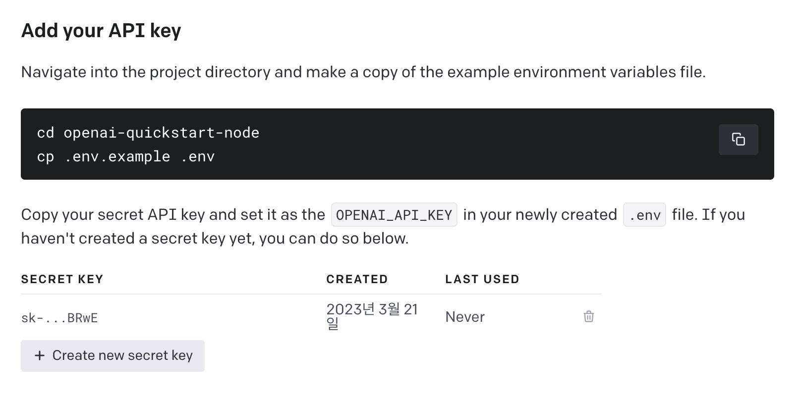The height and width of the screenshot is (399, 798).
Task: Click the Add your API key heading
Action: coord(101,31)
